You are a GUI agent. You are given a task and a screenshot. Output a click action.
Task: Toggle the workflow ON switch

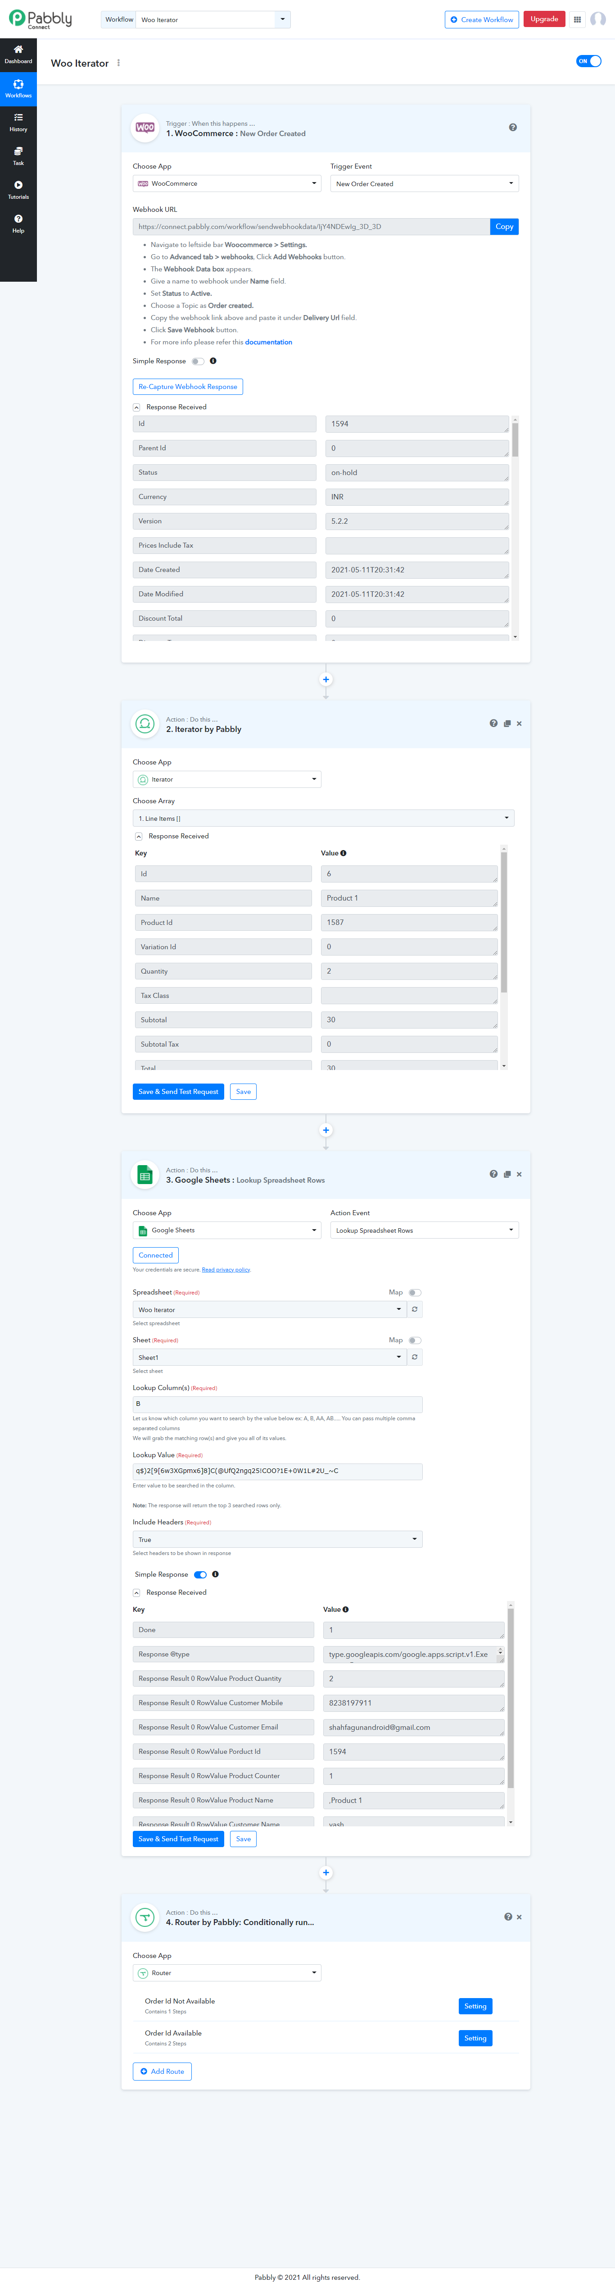point(588,61)
